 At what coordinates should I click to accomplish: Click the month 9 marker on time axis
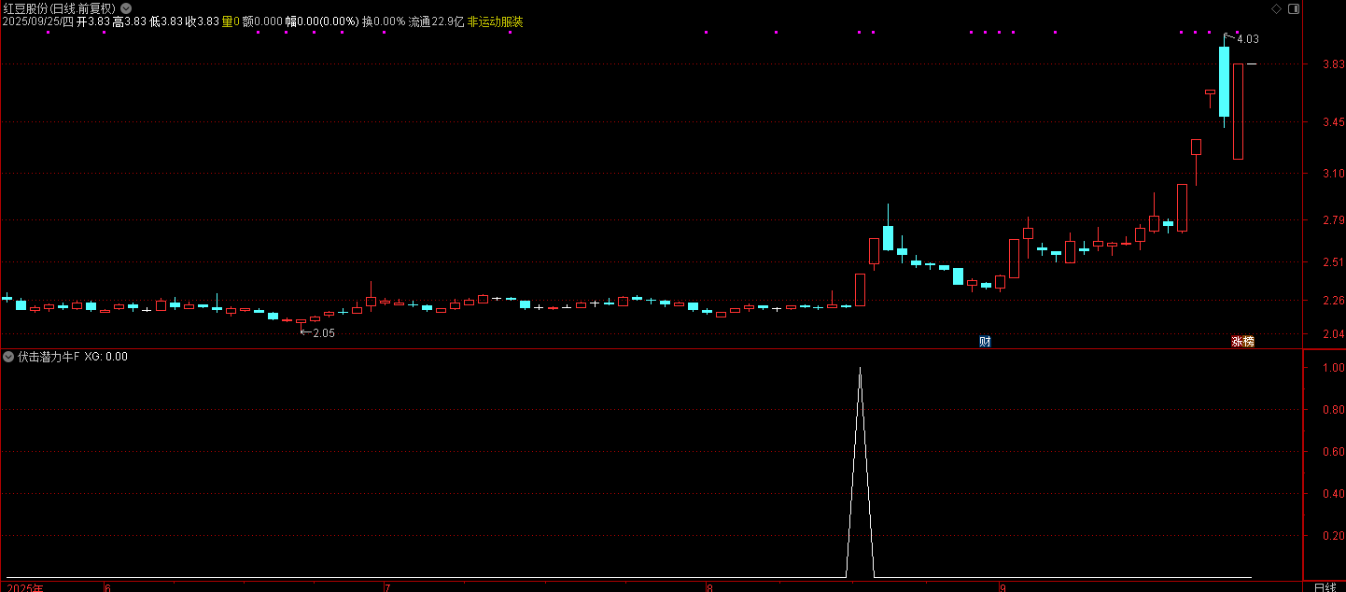click(x=1002, y=588)
